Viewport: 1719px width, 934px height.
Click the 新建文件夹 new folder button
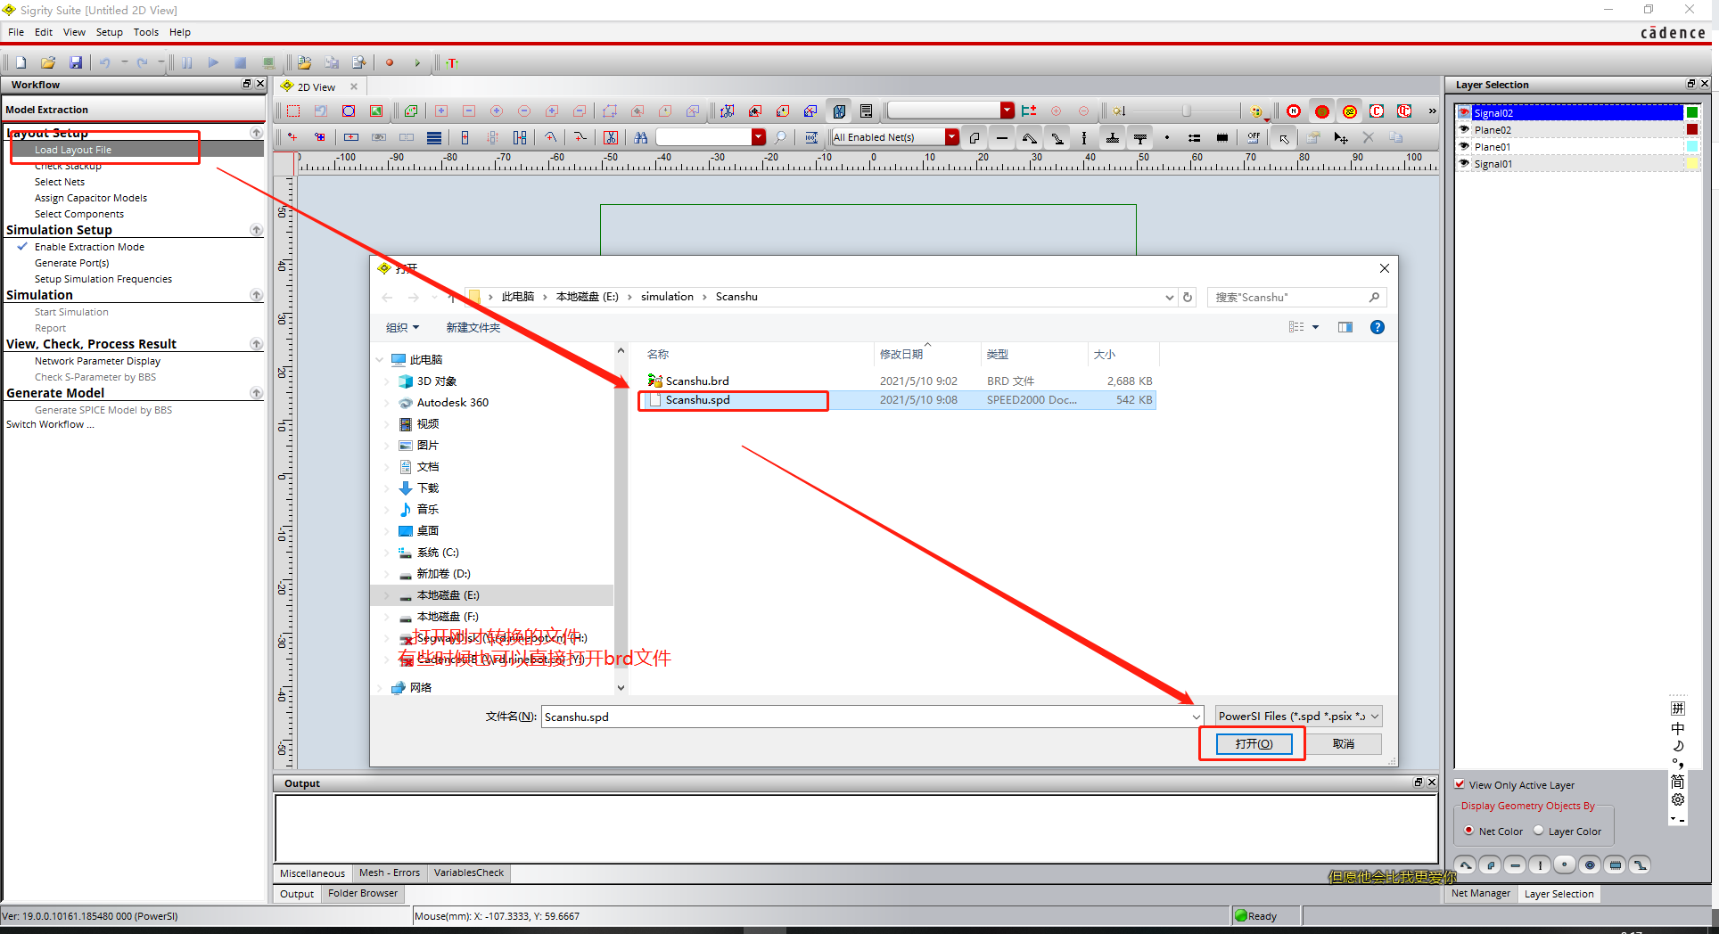[x=473, y=327]
